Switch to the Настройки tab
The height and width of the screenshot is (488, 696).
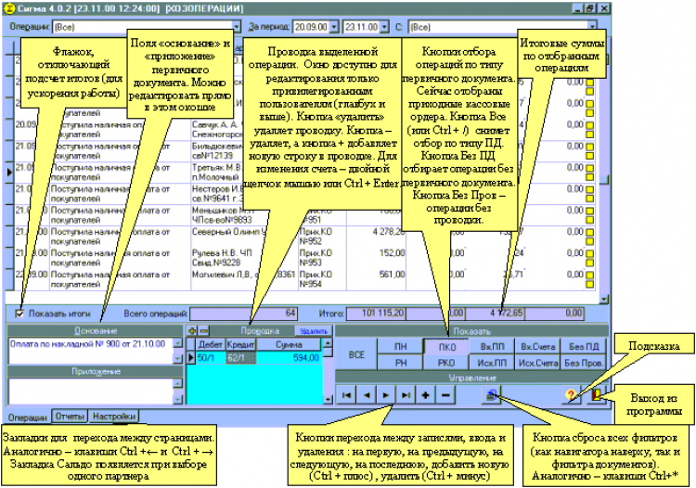pyautogui.click(x=114, y=417)
